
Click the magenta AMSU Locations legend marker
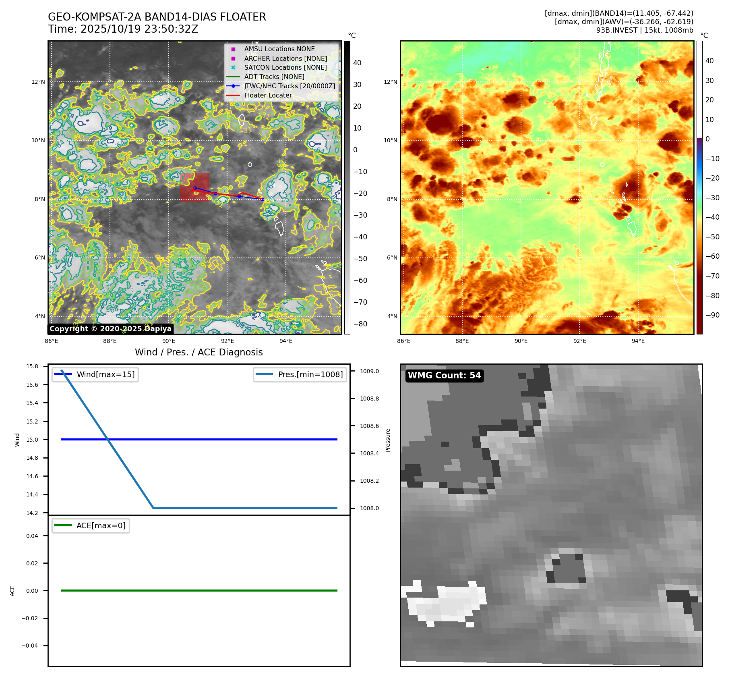(x=233, y=49)
